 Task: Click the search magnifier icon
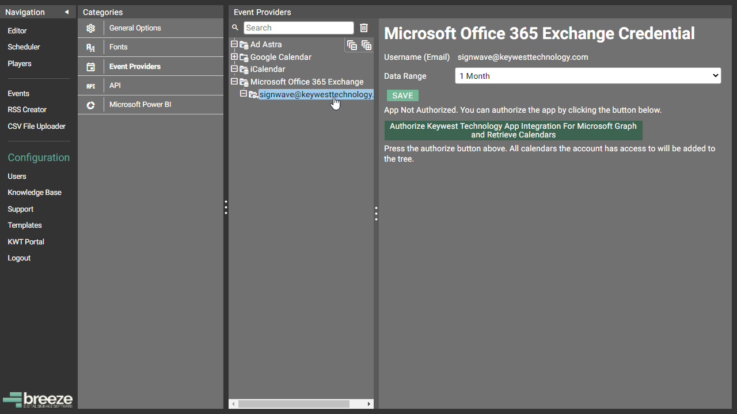(235, 28)
